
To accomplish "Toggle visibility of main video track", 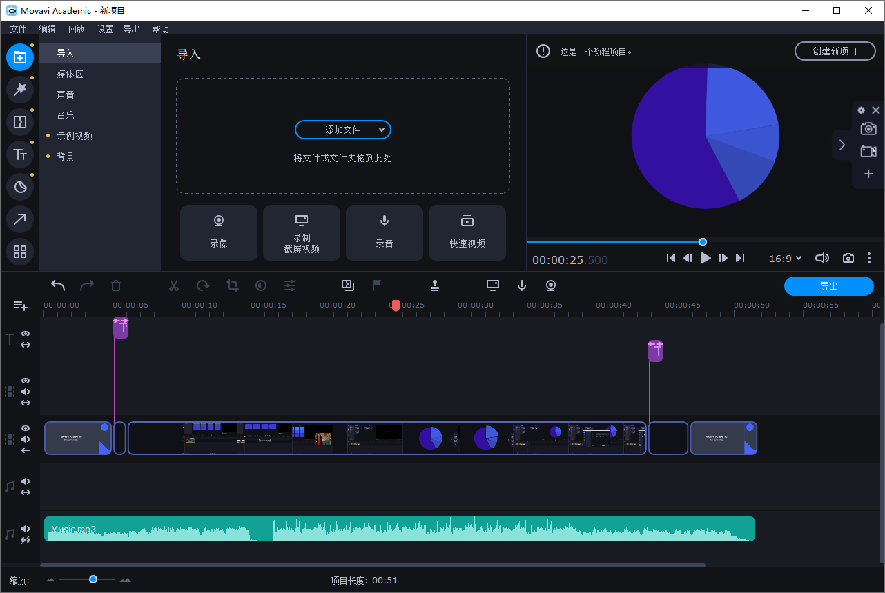I will click(x=26, y=428).
